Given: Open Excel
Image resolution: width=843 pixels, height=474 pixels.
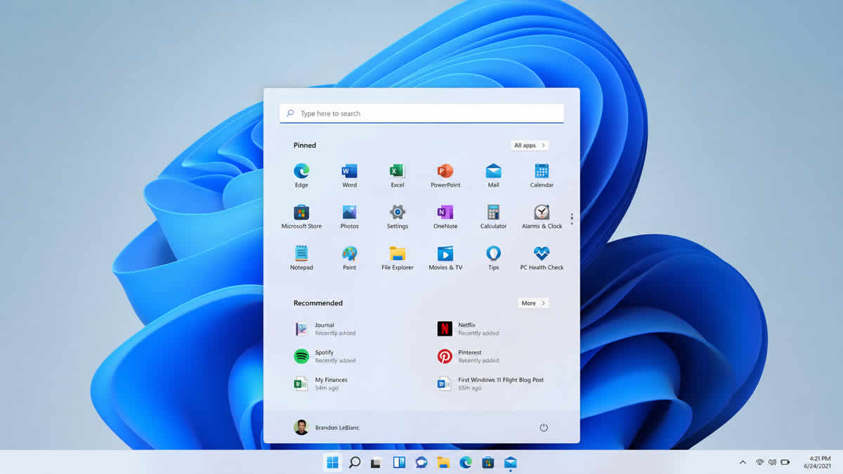Looking at the screenshot, I should [x=397, y=171].
